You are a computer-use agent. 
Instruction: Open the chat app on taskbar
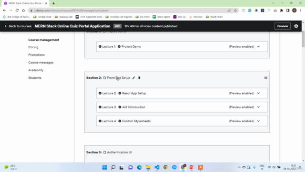131,167
